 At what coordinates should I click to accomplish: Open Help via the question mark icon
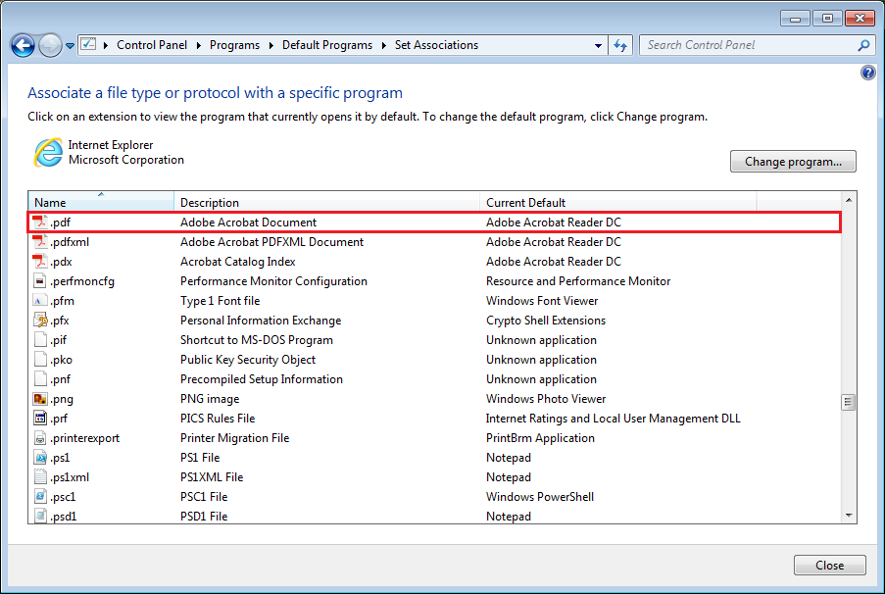click(868, 73)
